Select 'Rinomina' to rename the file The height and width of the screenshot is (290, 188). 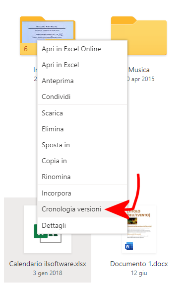tap(82, 177)
